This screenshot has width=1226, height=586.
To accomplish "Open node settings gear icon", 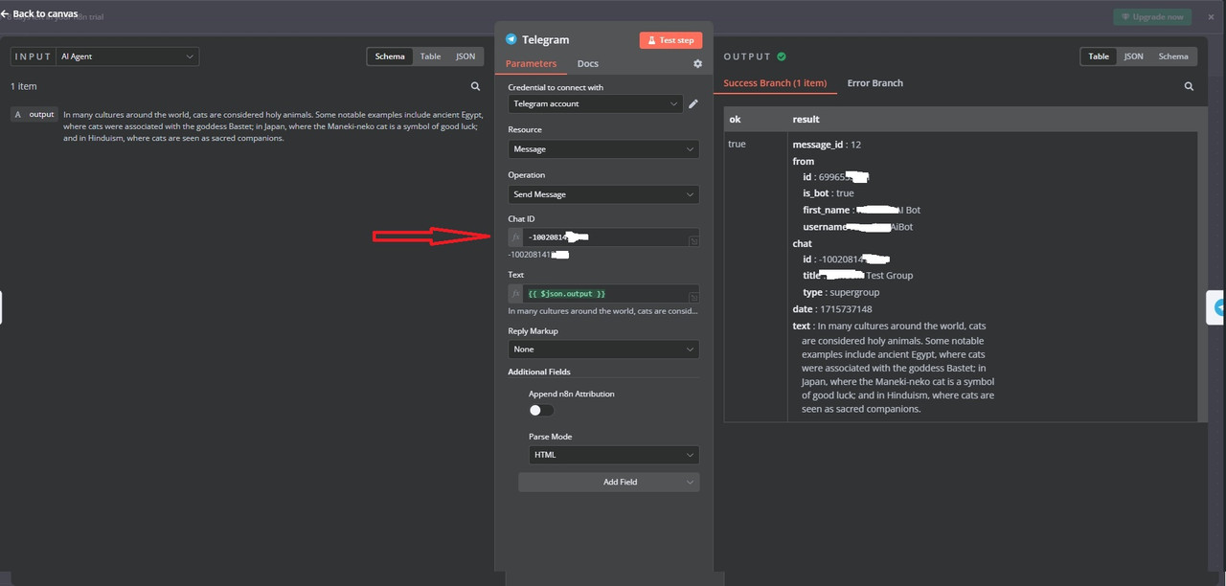I will (x=697, y=63).
